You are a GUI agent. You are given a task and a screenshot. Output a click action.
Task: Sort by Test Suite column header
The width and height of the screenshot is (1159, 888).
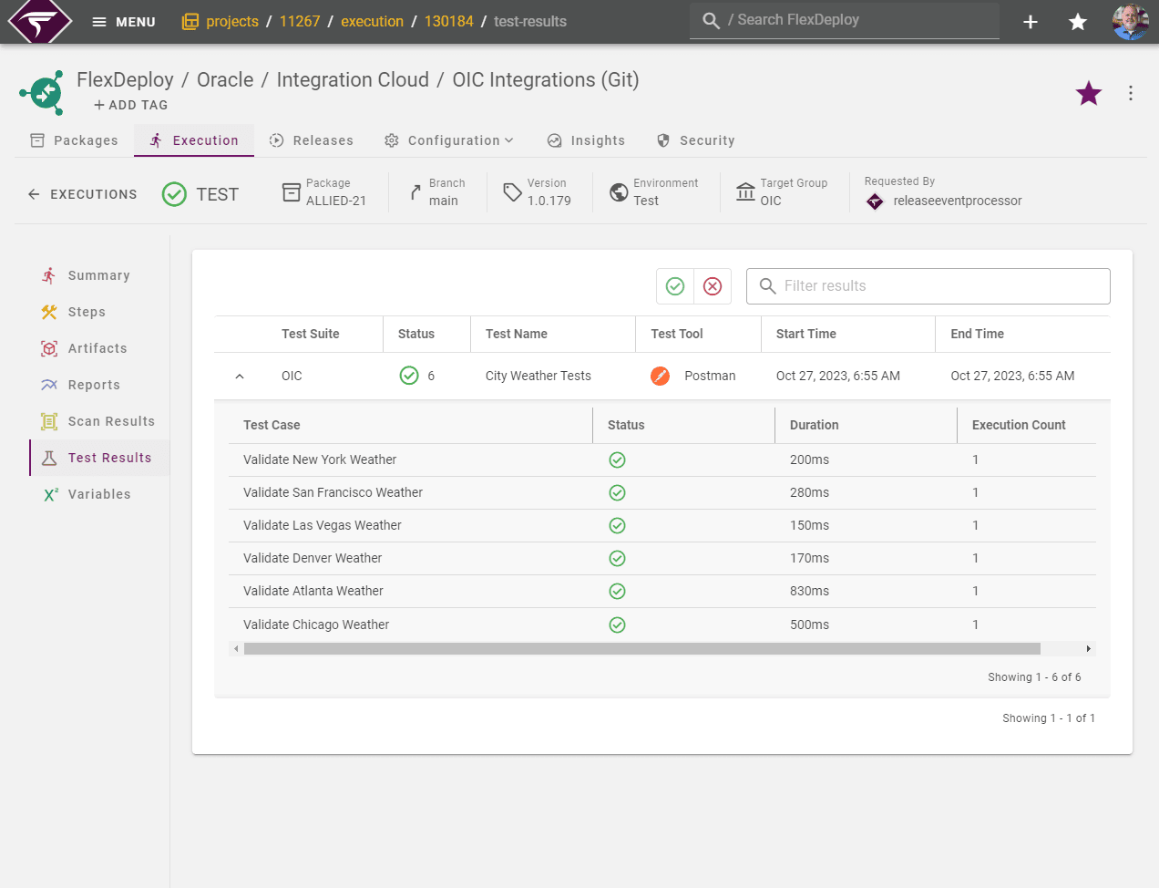pos(310,334)
